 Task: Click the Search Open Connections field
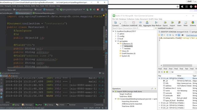click(x=133, y=28)
